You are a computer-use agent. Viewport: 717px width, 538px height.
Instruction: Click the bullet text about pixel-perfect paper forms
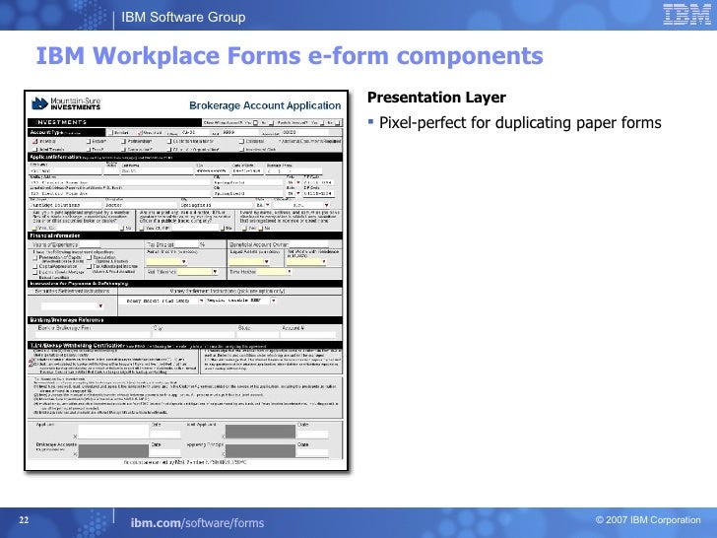point(520,123)
